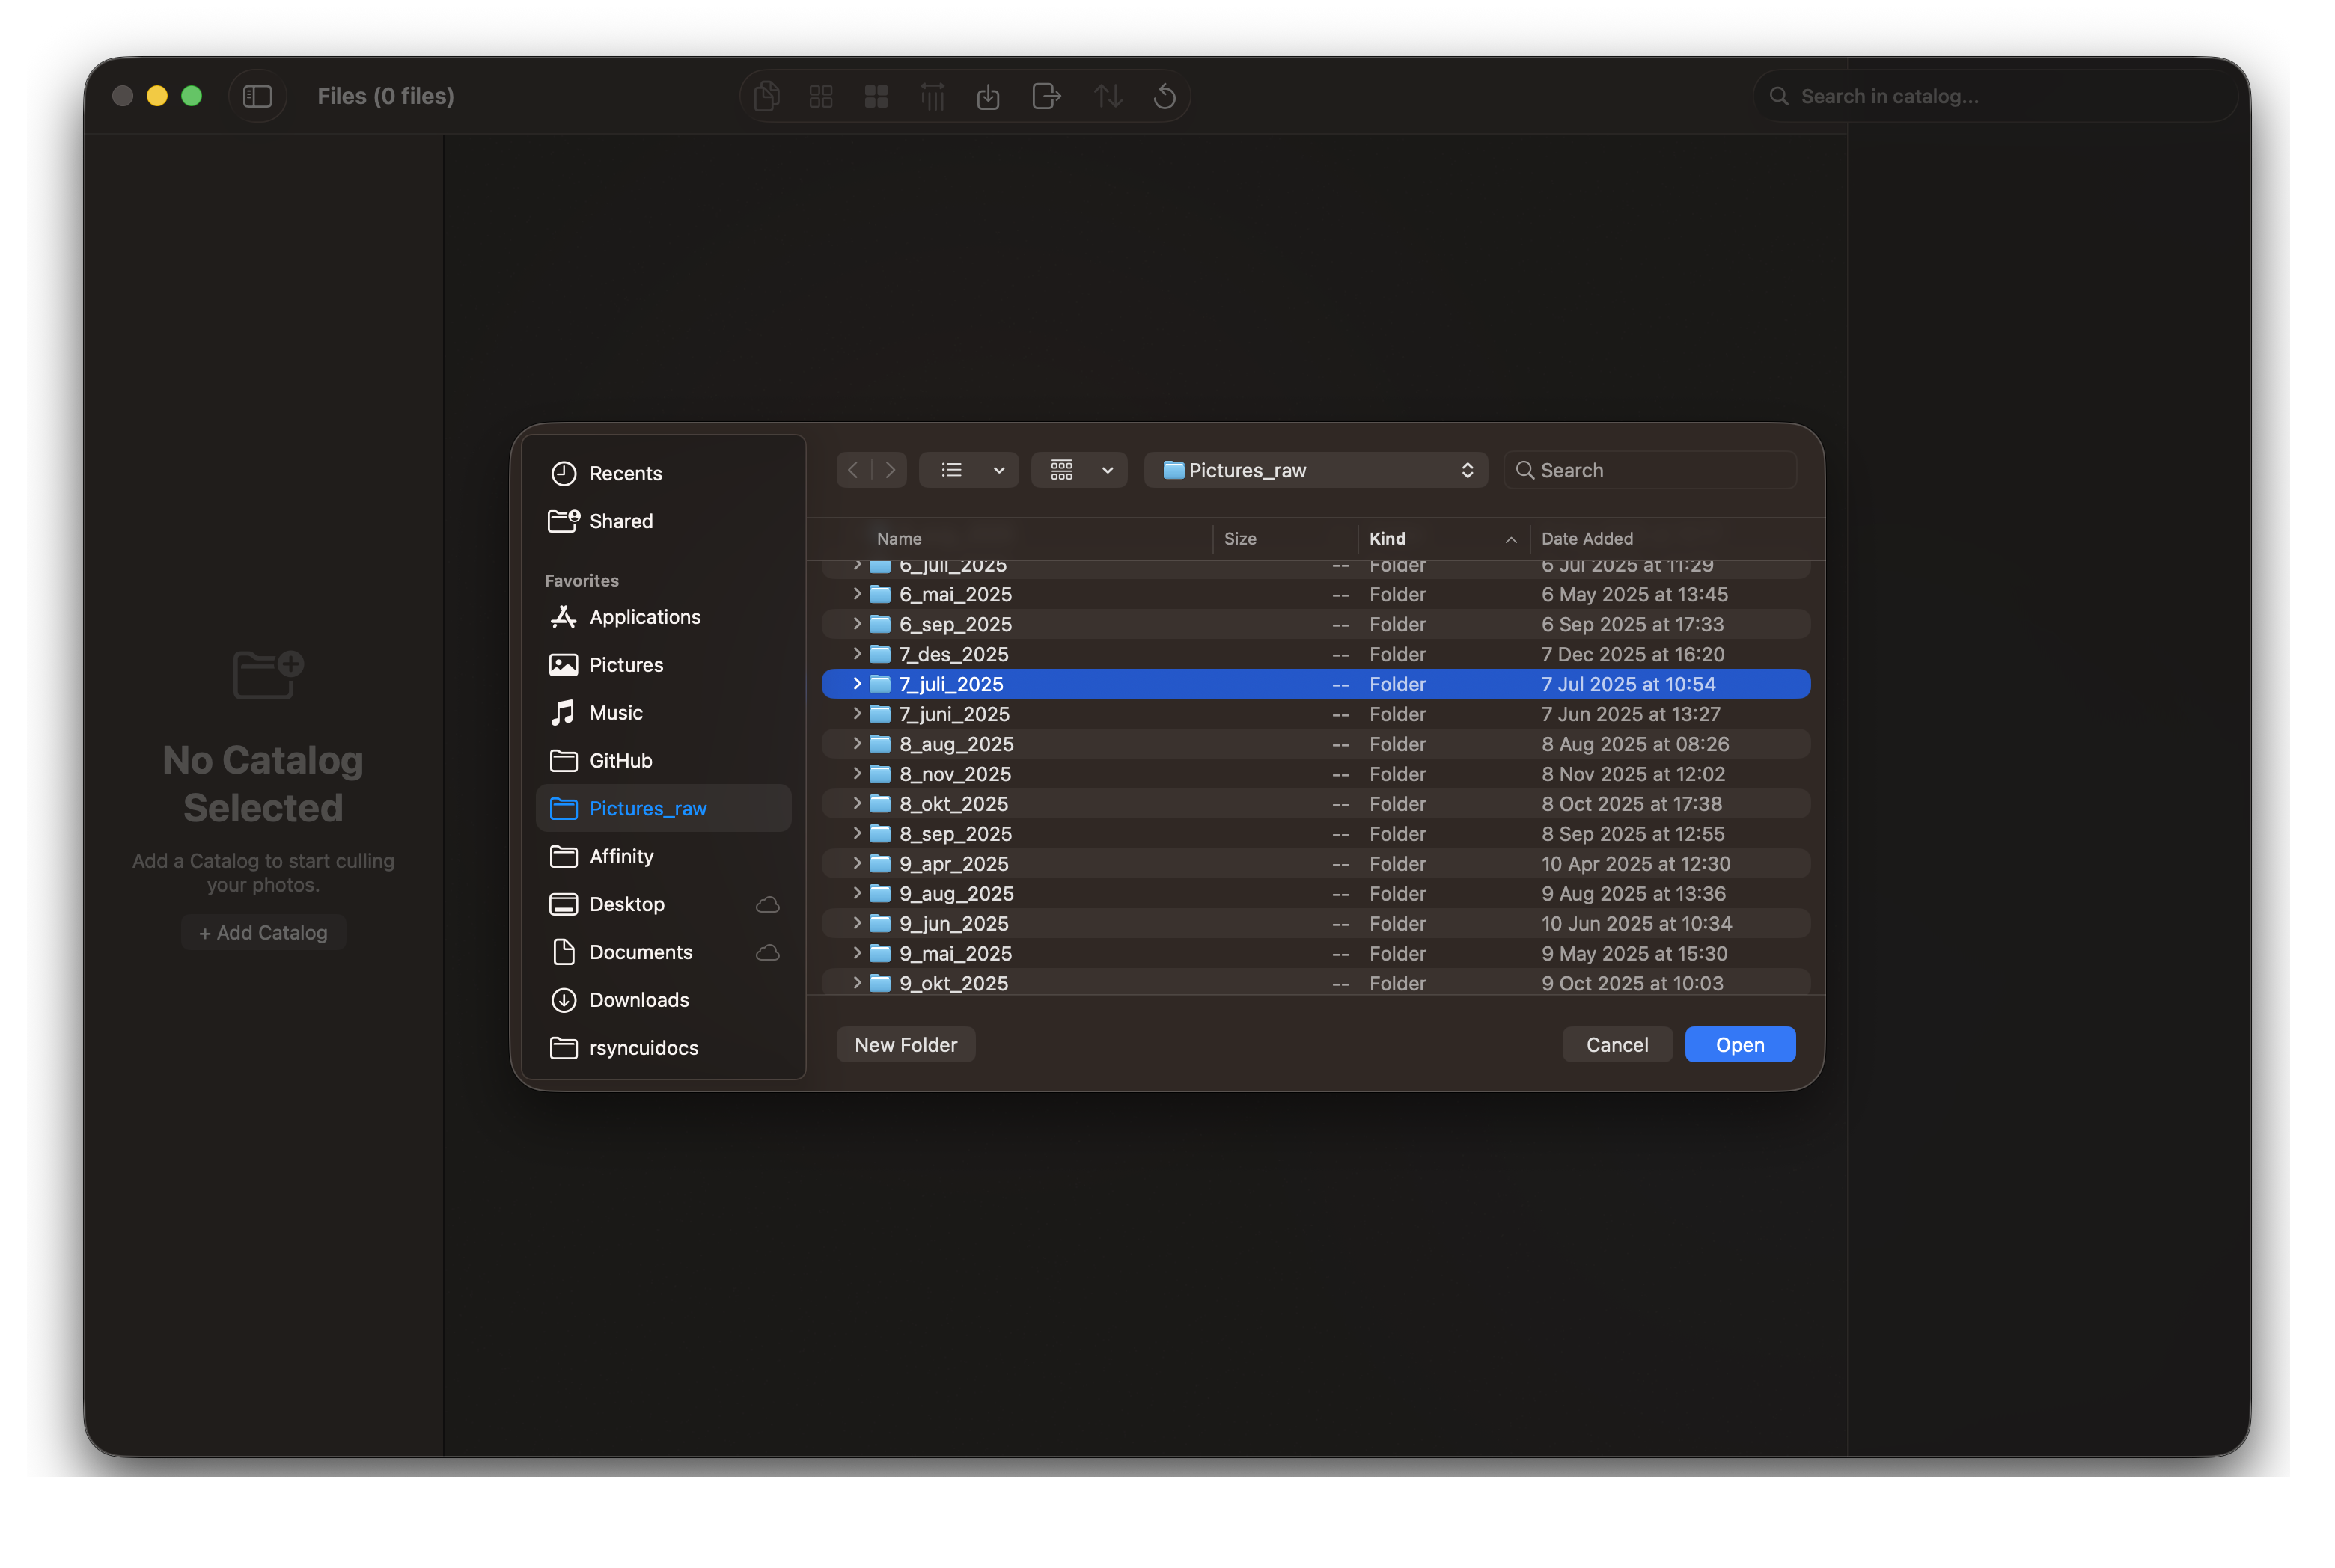Screen dimensions: 2335x1568
Task: Select the Pictures_raw favorite in the sidebar
Action: pos(648,808)
